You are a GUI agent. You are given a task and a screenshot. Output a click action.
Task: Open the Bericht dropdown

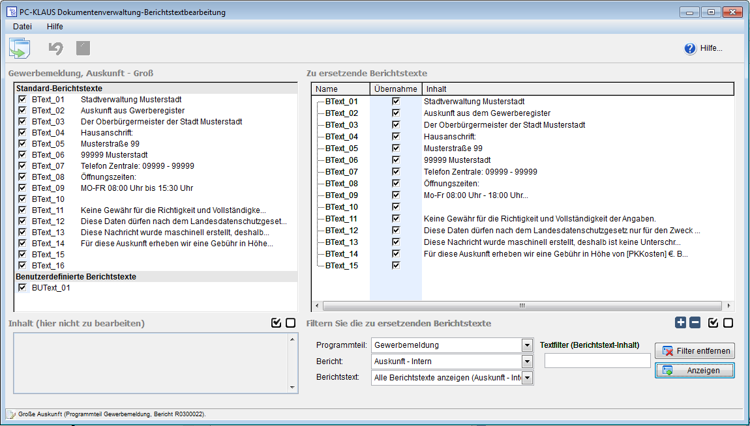pyautogui.click(x=527, y=362)
